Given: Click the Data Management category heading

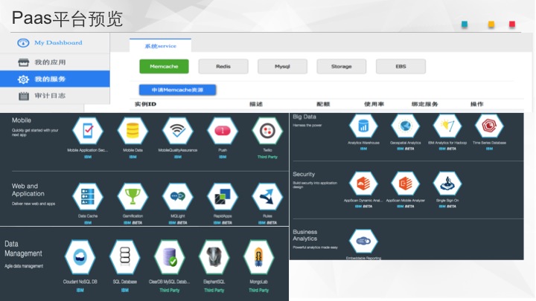Looking at the screenshot, I should point(23,248).
